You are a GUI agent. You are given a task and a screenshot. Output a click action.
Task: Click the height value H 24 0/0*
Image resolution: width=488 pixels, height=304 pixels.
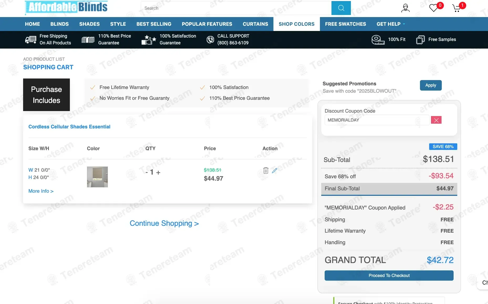click(39, 177)
